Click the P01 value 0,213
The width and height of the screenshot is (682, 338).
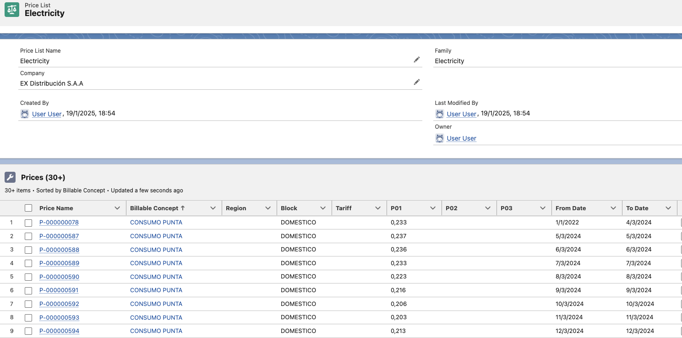coord(398,331)
